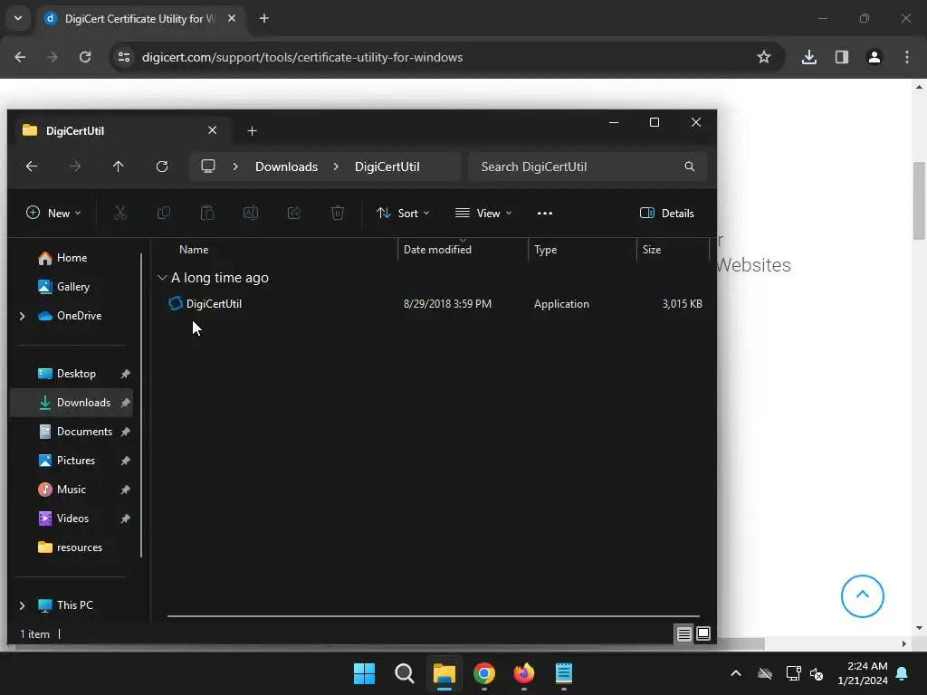Click the Cut scissors icon in Explorer toolbar
Viewport: 927px width, 695px height.
120,213
